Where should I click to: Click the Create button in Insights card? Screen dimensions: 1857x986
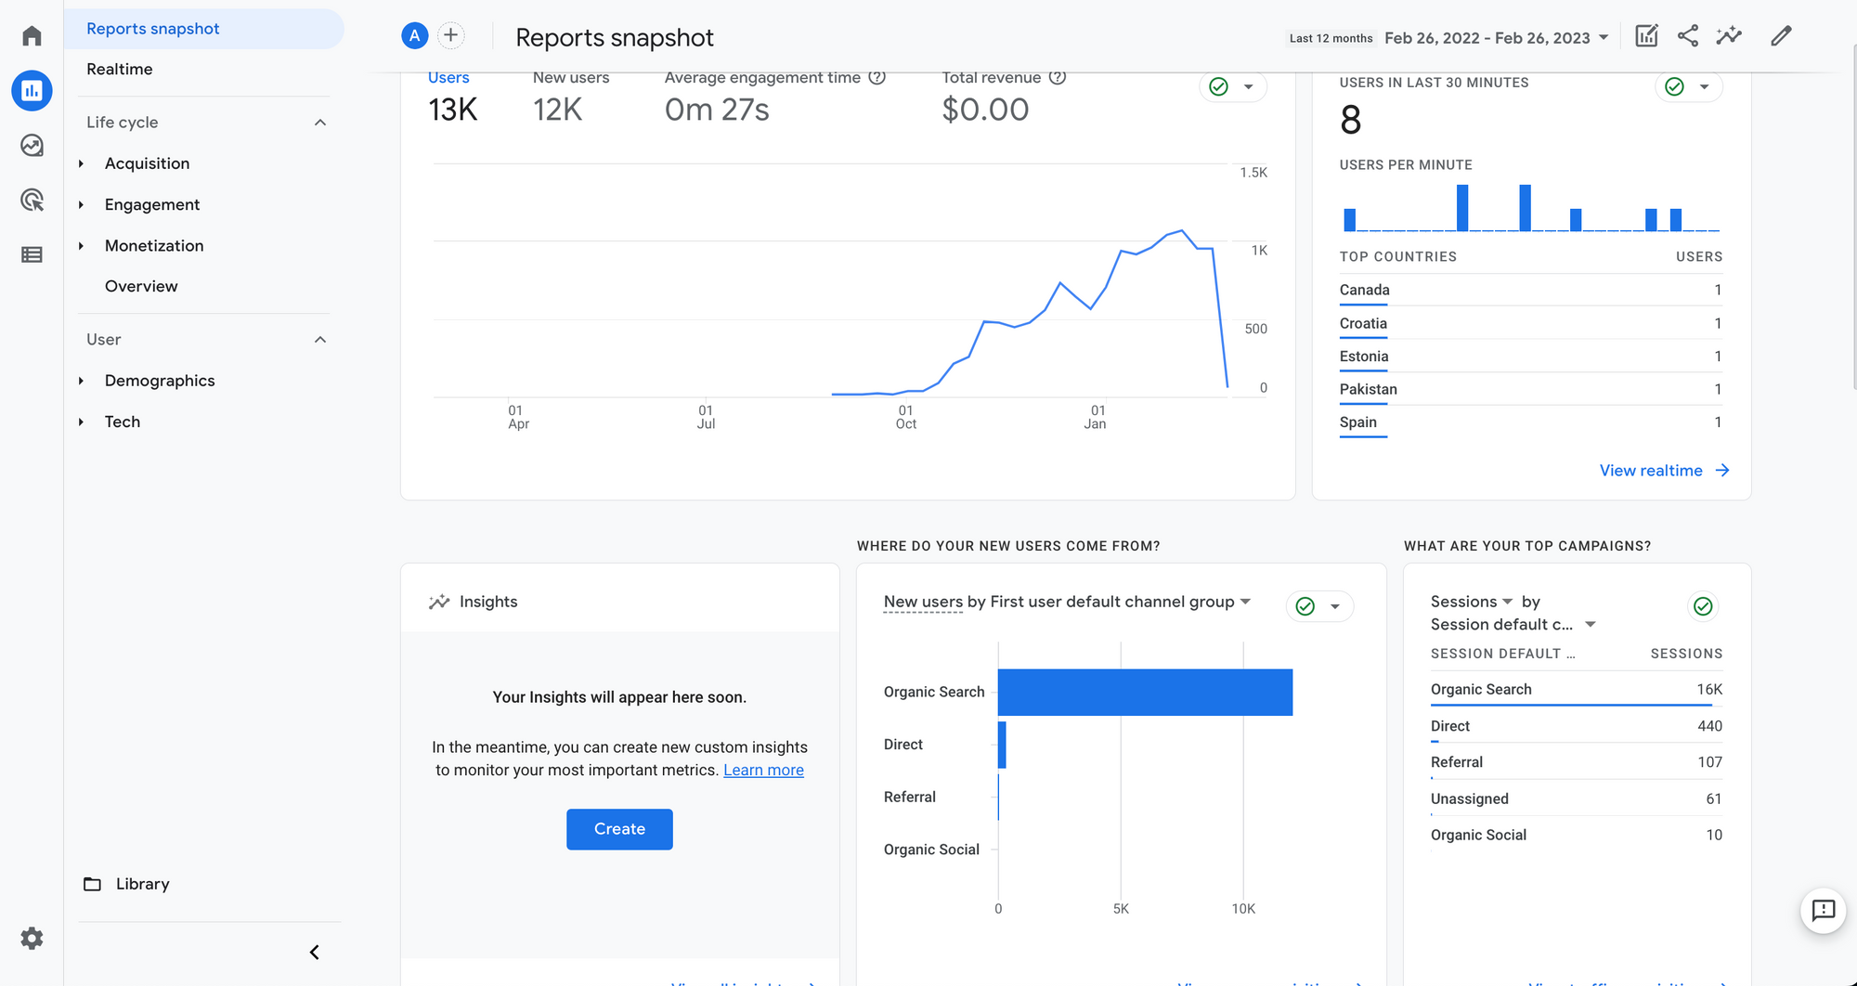[x=619, y=829]
